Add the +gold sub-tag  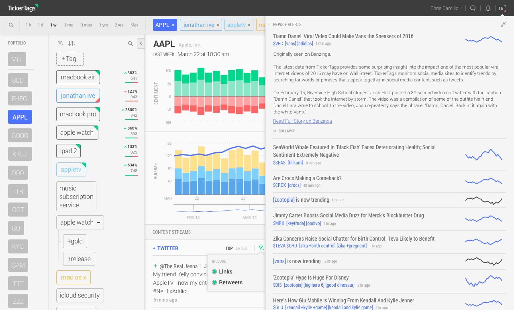75,241
